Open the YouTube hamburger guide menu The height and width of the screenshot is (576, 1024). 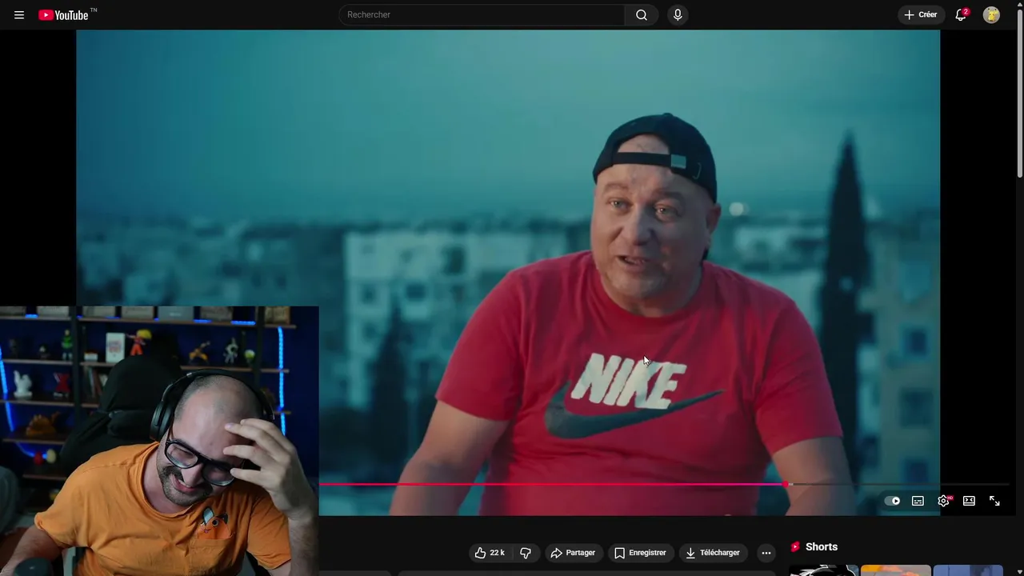point(19,14)
